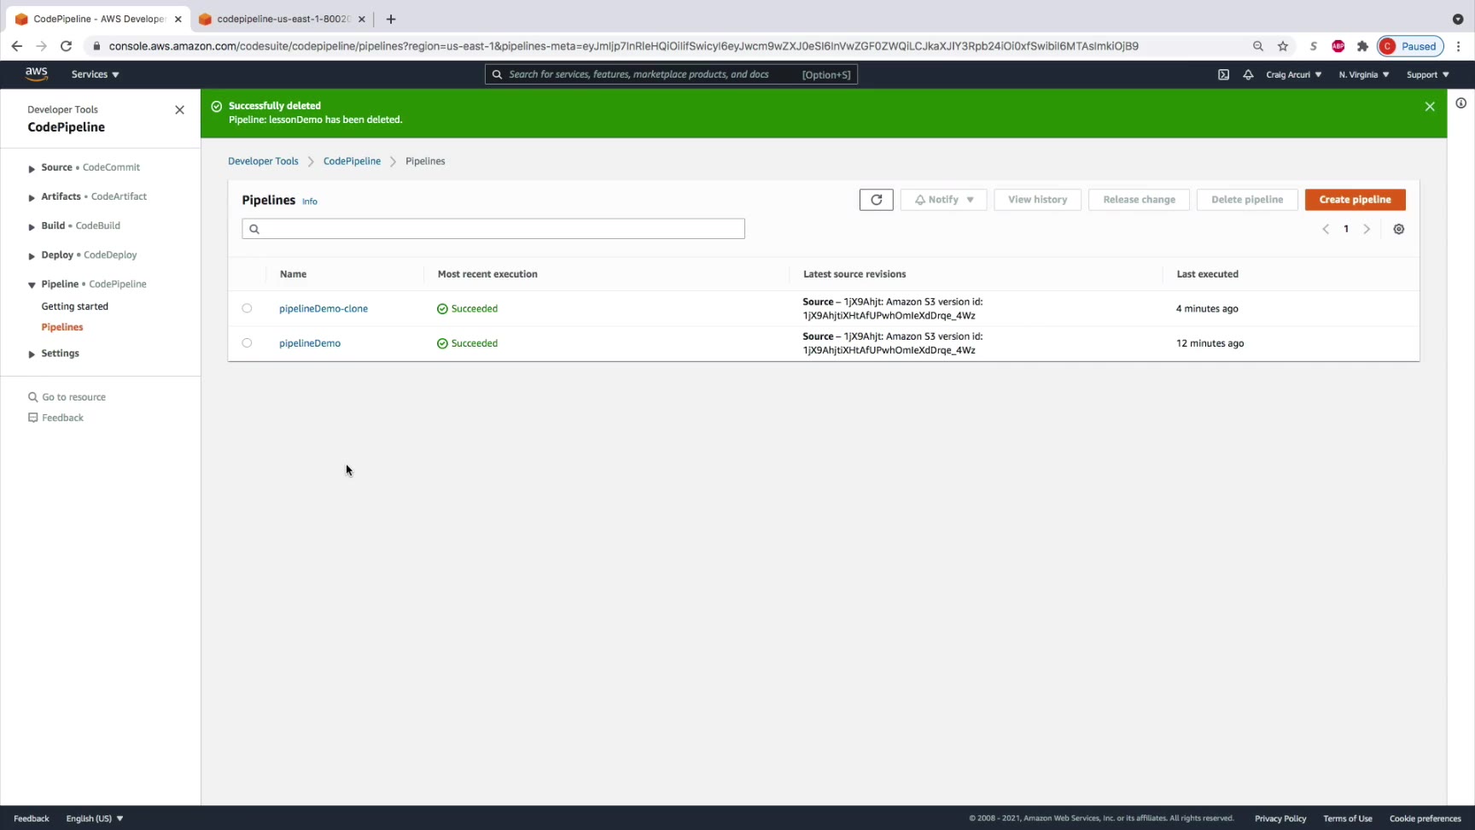Open Support dropdown menu
The image size is (1475, 830).
[1428, 75]
